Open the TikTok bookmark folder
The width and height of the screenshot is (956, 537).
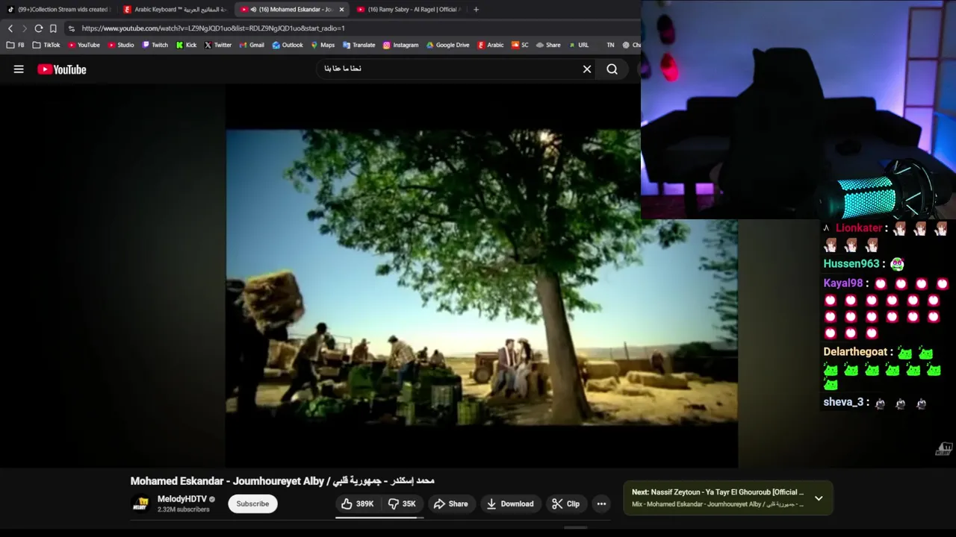coord(46,45)
